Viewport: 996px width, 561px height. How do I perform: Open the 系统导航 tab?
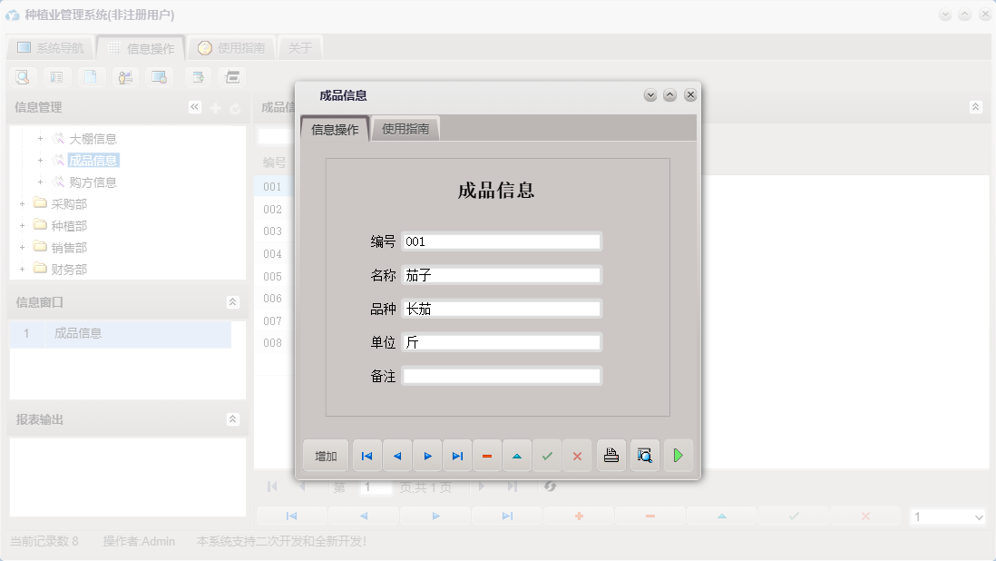point(50,47)
